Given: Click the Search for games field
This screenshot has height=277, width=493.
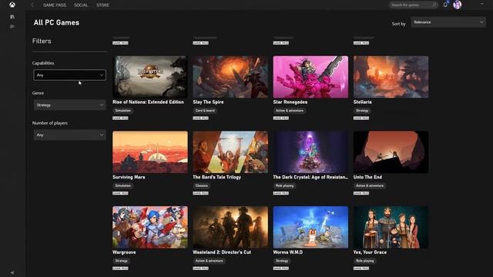Looking at the screenshot, I should pyautogui.click(x=414, y=5).
